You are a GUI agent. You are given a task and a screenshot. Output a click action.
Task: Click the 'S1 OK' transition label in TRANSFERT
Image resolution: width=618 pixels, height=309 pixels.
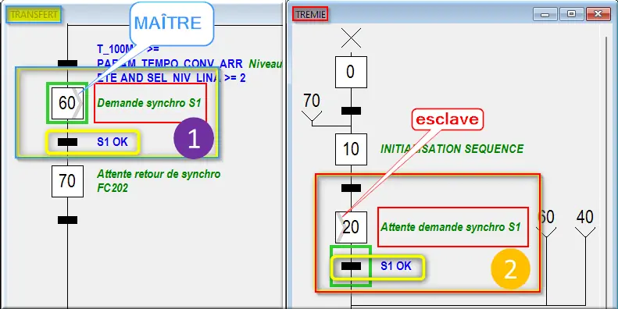(113, 142)
